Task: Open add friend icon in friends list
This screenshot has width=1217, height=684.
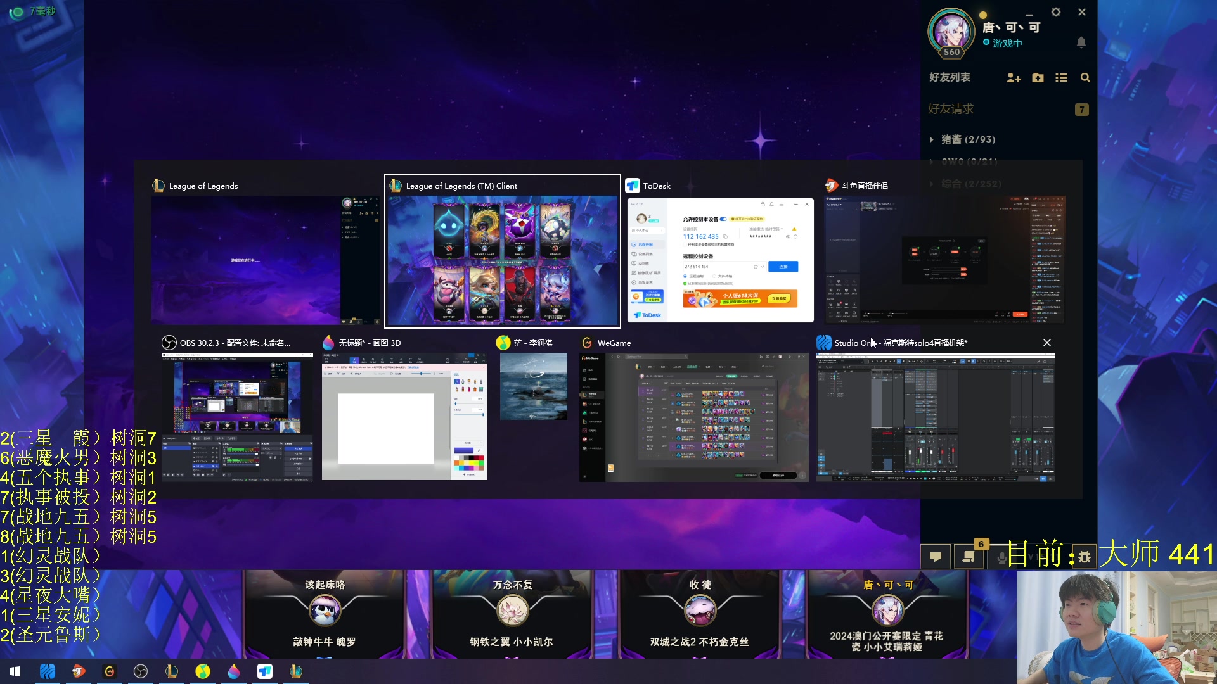Action: pyautogui.click(x=1014, y=78)
